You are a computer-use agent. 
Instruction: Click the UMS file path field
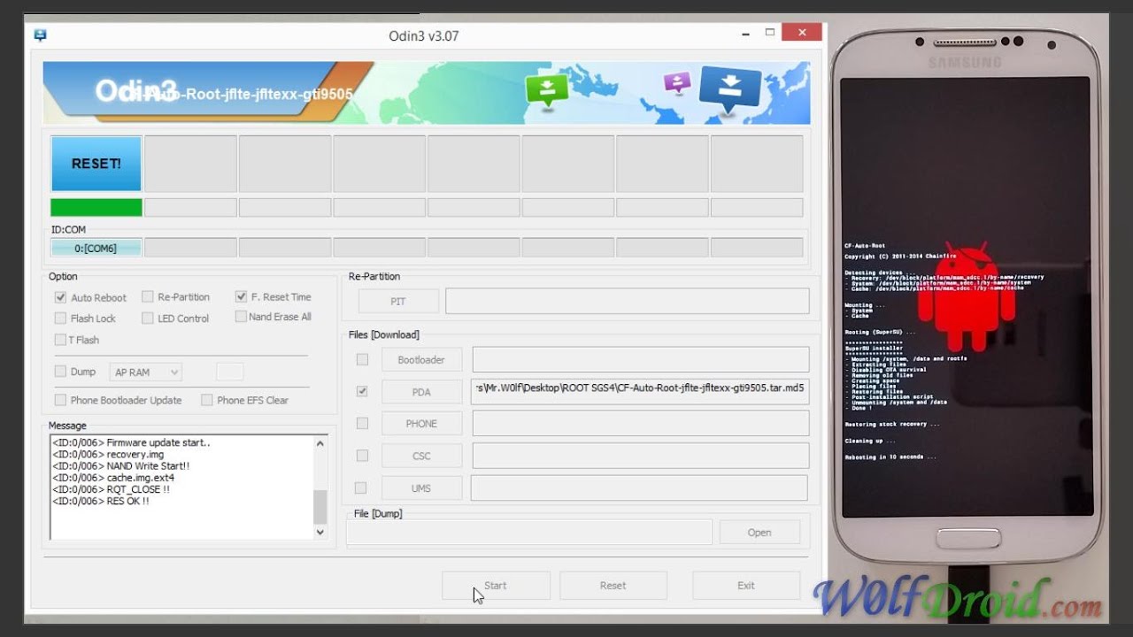(x=639, y=487)
